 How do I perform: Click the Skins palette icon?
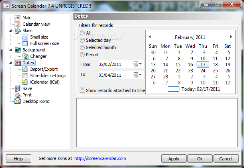(x=17, y=31)
